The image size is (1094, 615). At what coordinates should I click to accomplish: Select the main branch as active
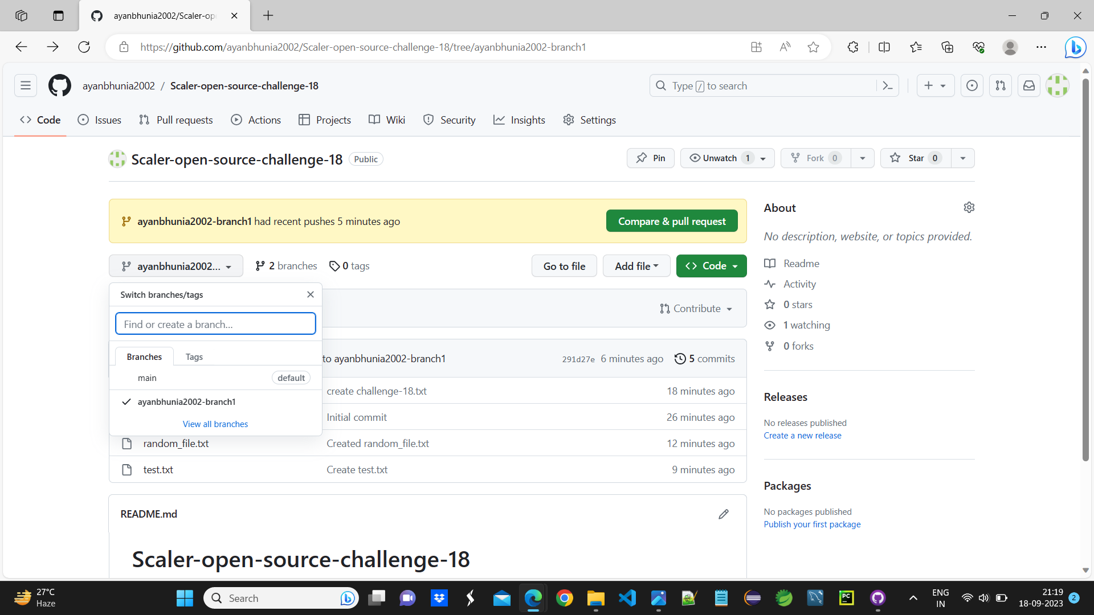(x=146, y=378)
